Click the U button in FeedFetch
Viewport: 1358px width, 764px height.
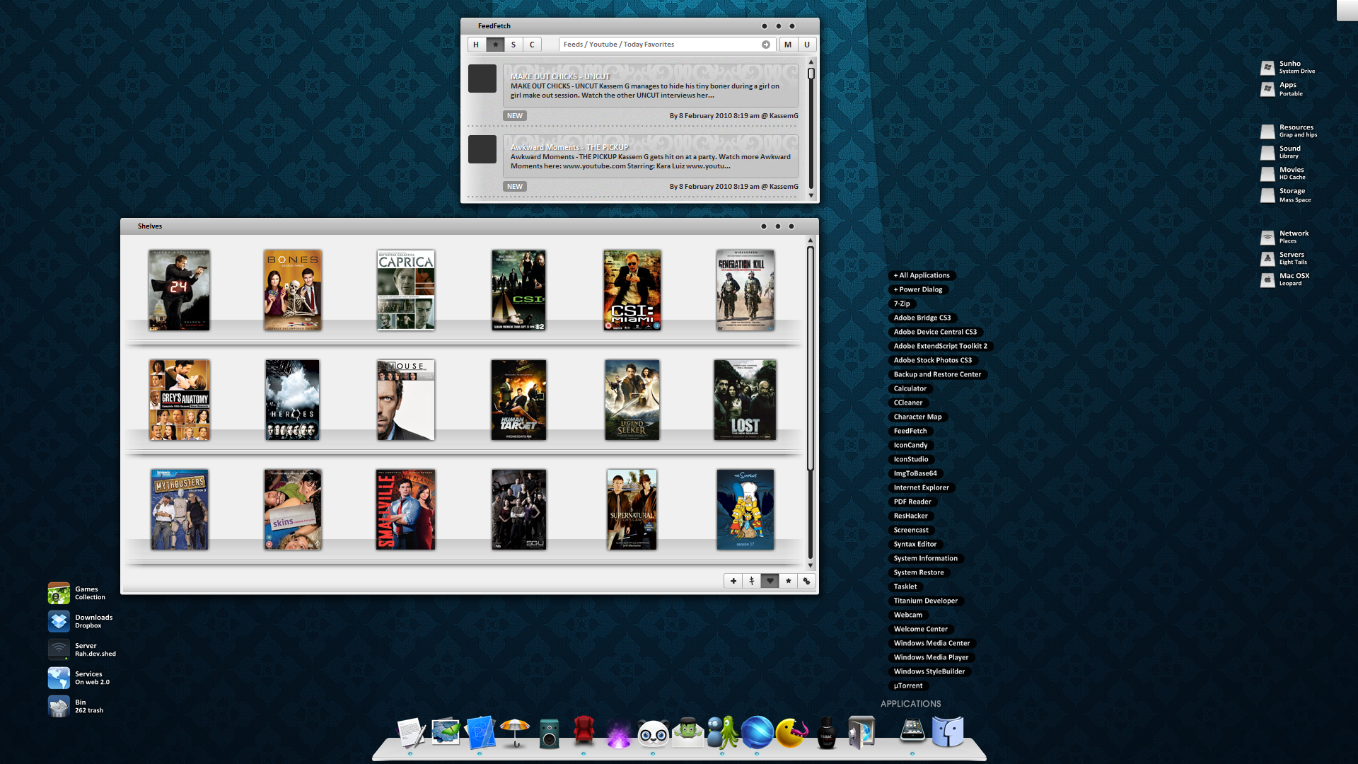coord(807,45)
